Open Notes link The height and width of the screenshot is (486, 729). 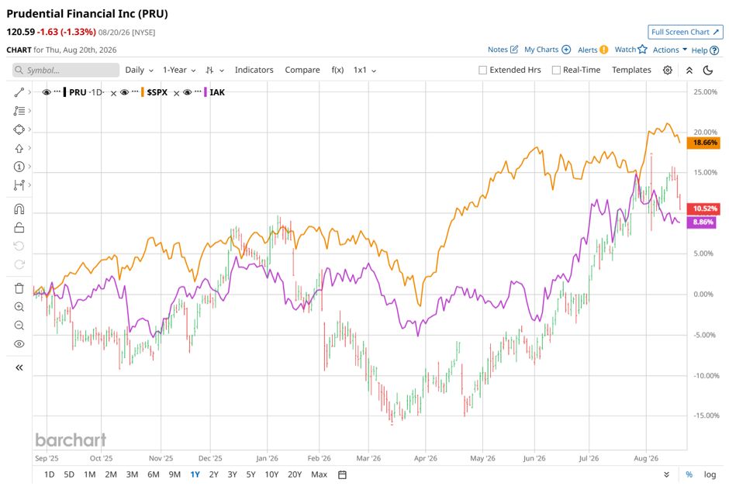tap(503, 50)
